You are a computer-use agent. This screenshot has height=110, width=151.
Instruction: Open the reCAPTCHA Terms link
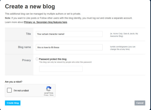[x=51, y=95]
